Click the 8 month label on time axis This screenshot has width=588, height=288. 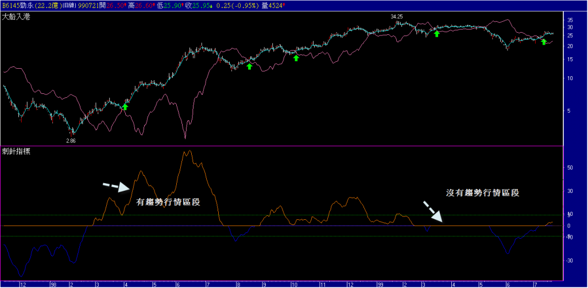click(x=238, y=285)
